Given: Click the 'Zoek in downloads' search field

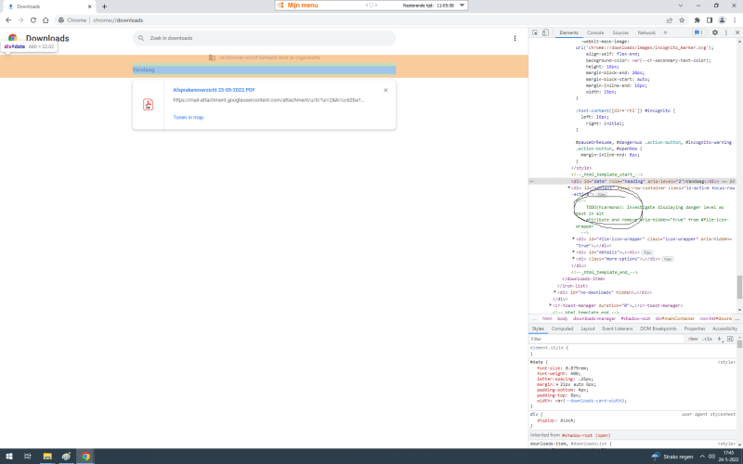Looking at the screenshot, I should pyautogui.click(x=260, y=38).
